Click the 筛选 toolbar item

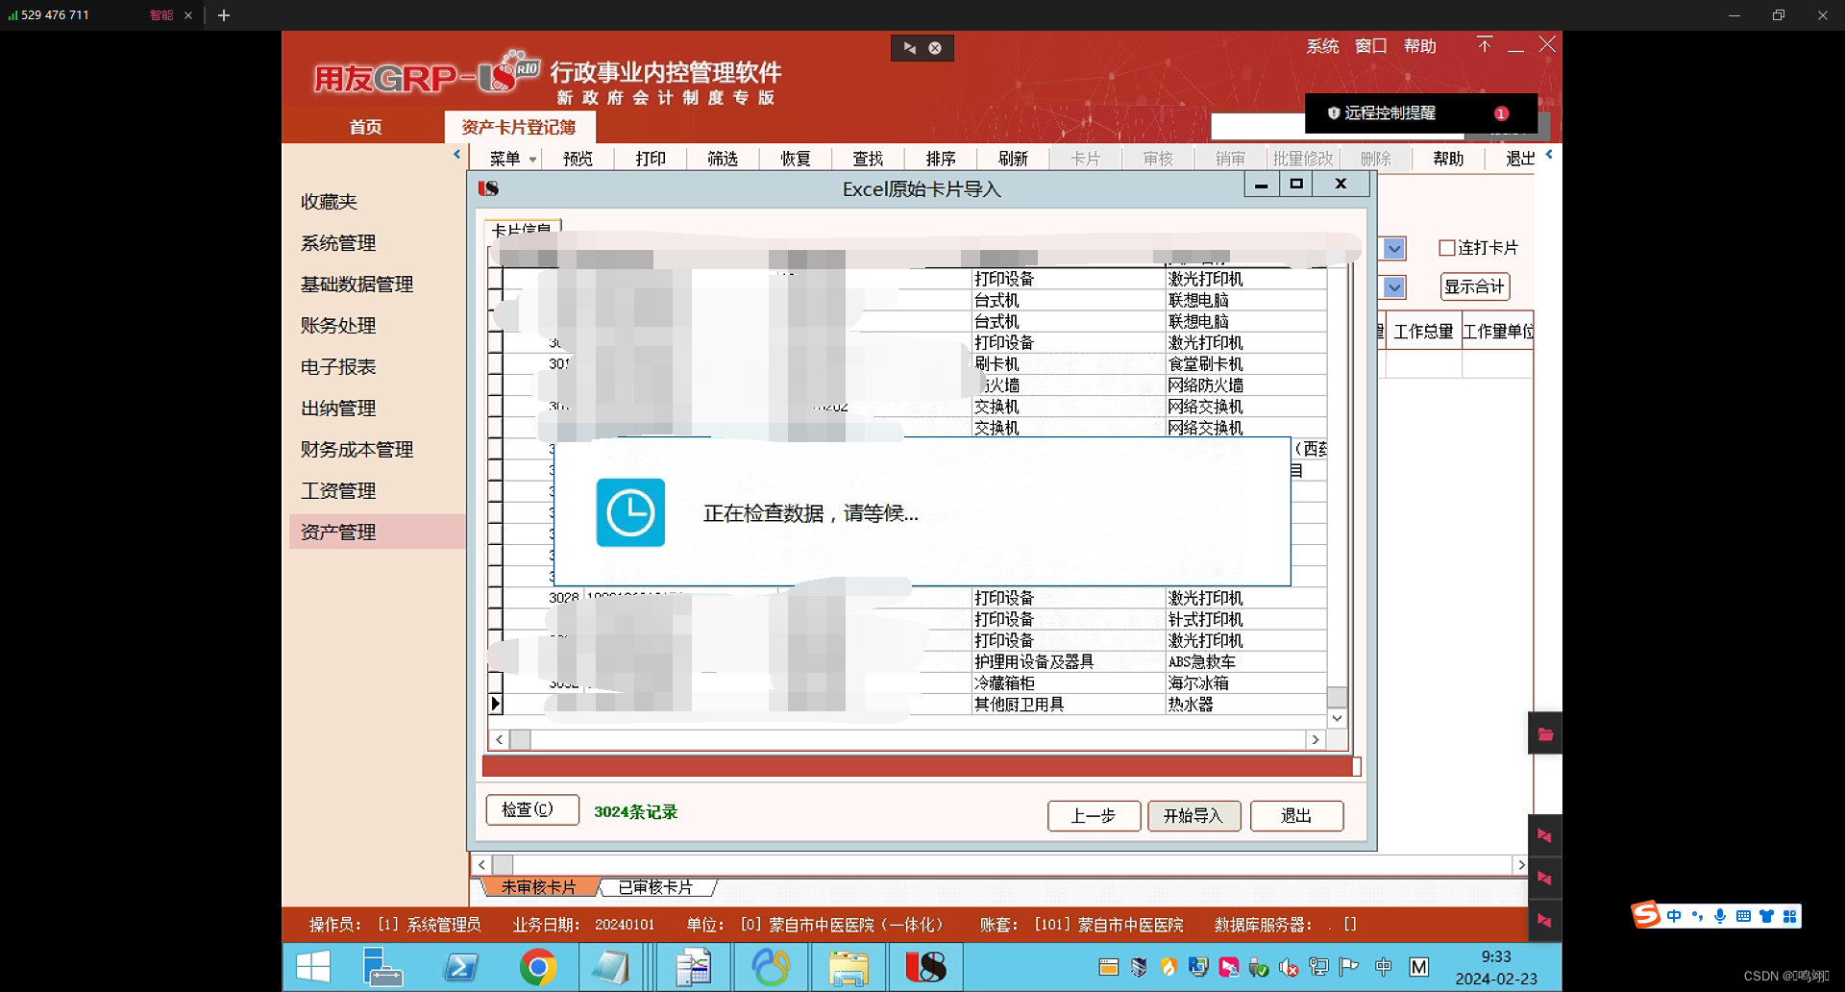coord(723,159)
